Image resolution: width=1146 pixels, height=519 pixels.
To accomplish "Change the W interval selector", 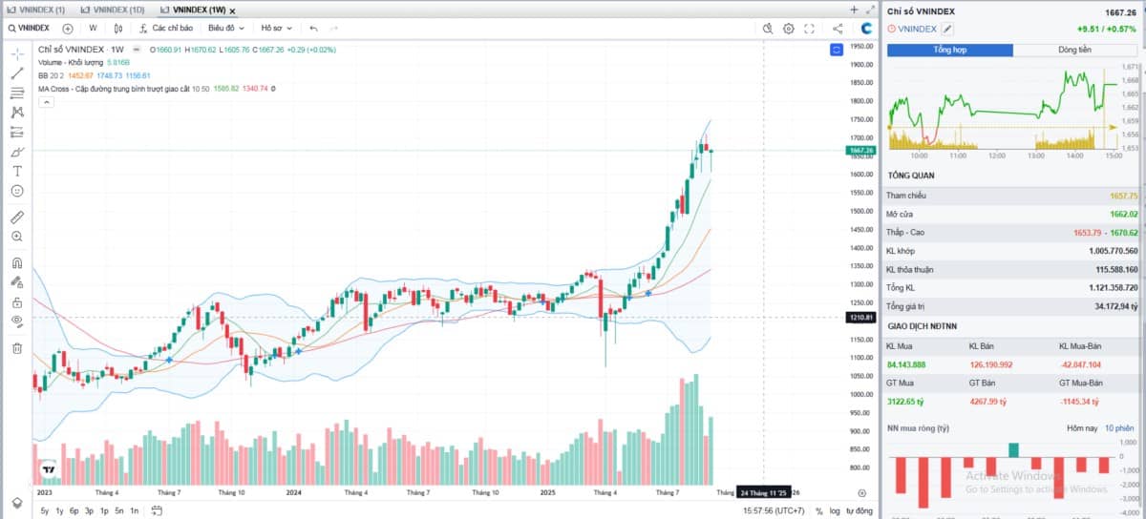I will 93,29.
